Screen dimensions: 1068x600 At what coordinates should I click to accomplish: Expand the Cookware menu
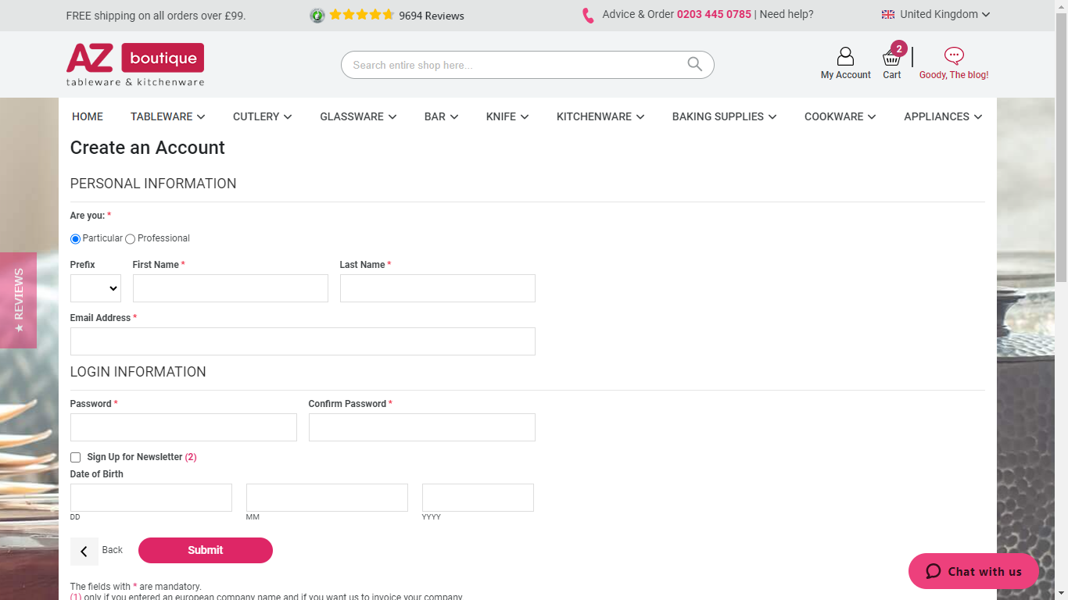pyautogui.click(x=840, y=116)
